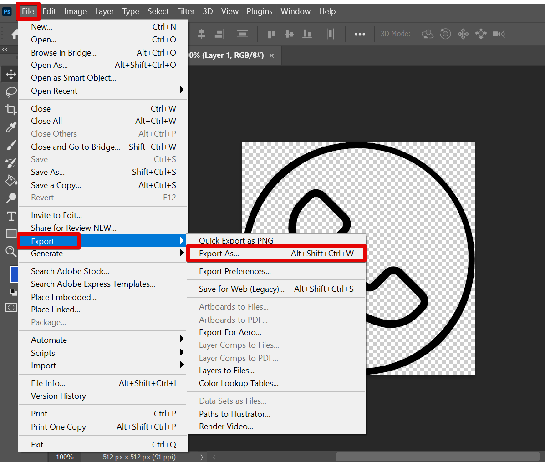This screenshot has height=462, width=545.
Task: Activate the Zoom tool in toolbar
Action: 11,251
